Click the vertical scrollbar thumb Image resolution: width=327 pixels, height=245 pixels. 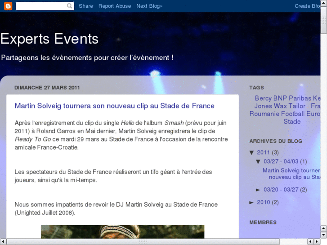[324, 20]
